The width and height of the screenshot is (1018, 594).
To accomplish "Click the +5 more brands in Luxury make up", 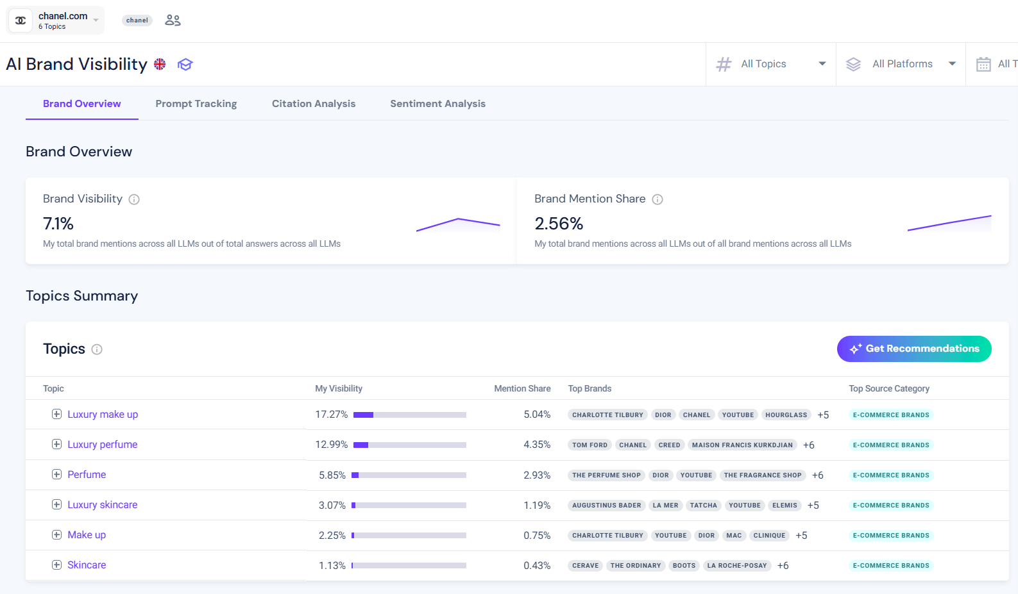I will 823,415.
